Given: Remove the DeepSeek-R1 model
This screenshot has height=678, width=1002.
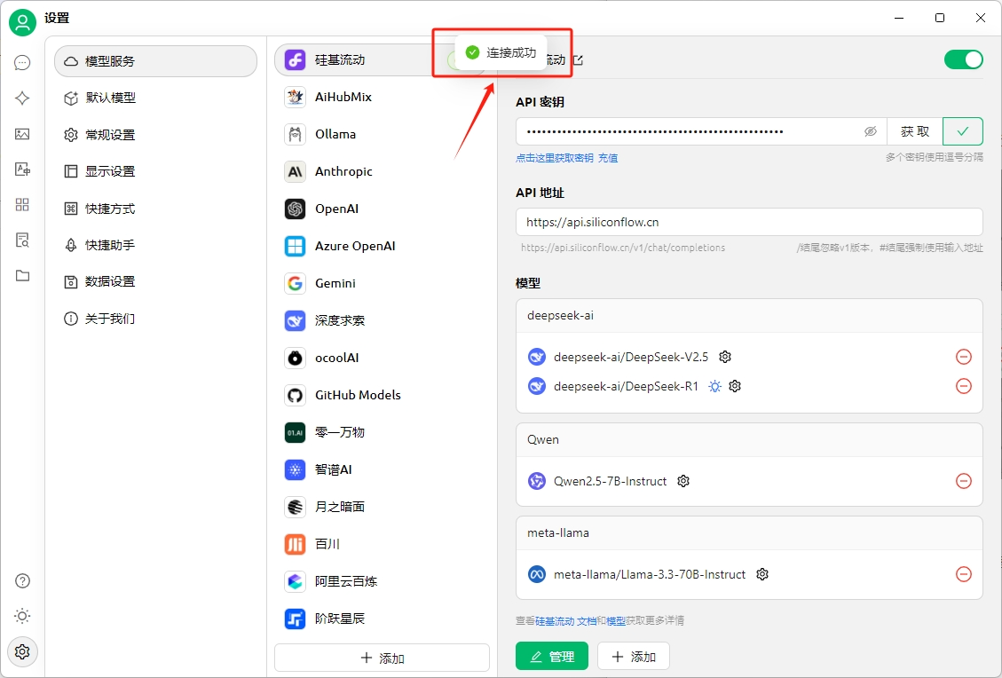Looking at the screenshot, I should [x=964, y=386].
